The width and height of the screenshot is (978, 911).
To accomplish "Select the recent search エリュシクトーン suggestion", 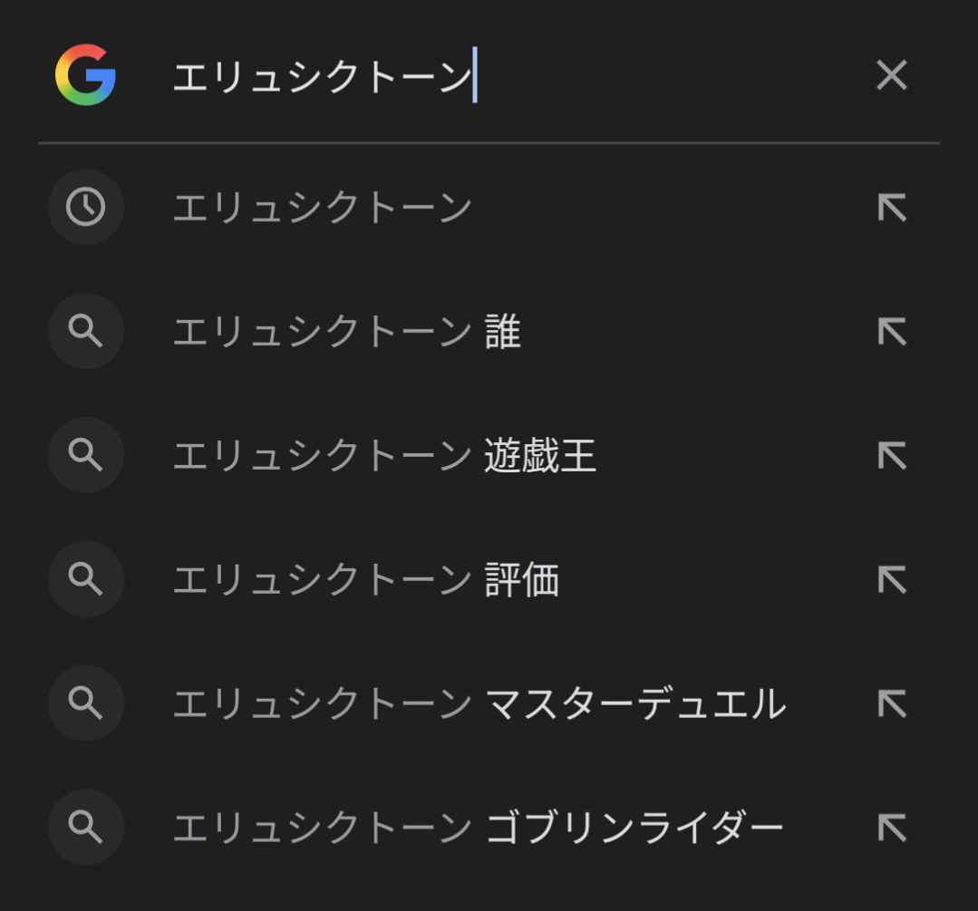I will click(x=322, y=208).
